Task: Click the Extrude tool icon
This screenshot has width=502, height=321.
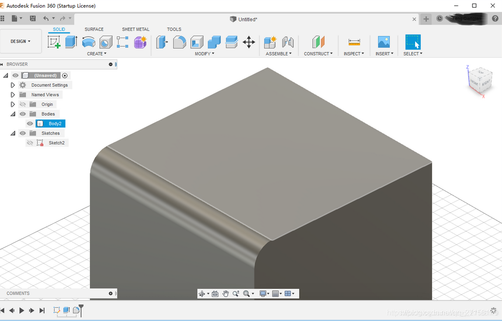Action: coord(71,42)
